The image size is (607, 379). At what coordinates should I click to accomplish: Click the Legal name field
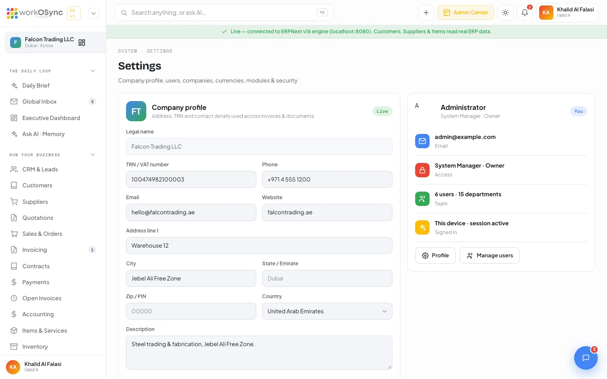click(x=259, y=147)
